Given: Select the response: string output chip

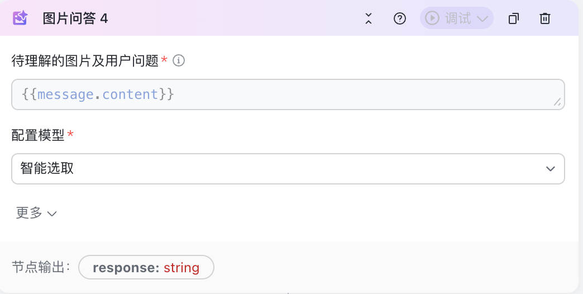Looking at the screenshot, I should pyautogui.click(x=146, y=267).
